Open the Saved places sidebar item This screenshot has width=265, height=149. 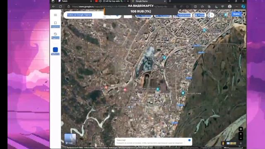pyautogui.click(x=55, y=24)
